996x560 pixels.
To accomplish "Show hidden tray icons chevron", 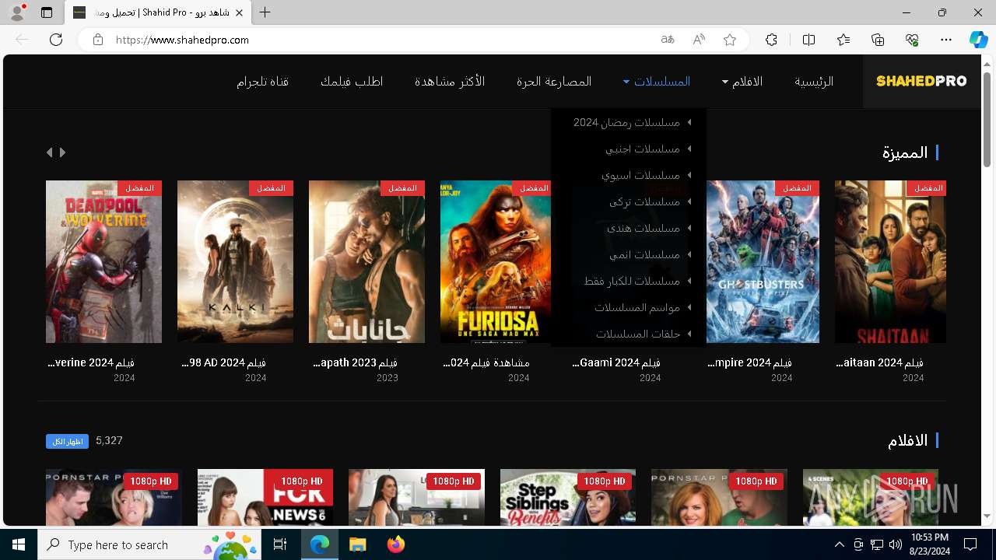I will click(840, 544).
